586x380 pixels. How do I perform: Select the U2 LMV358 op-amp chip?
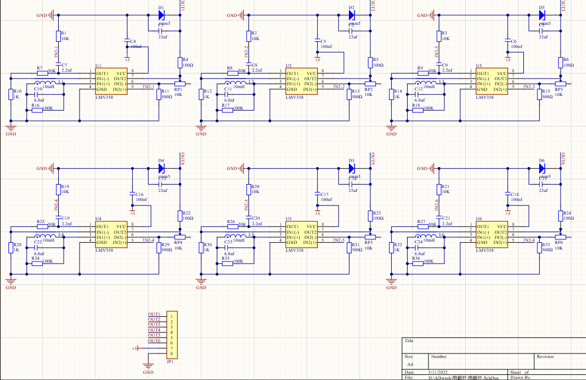[x=301, y=81]
